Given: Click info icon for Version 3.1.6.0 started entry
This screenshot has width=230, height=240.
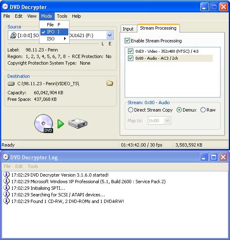Looking at the screenshot, I should point(7,175).
